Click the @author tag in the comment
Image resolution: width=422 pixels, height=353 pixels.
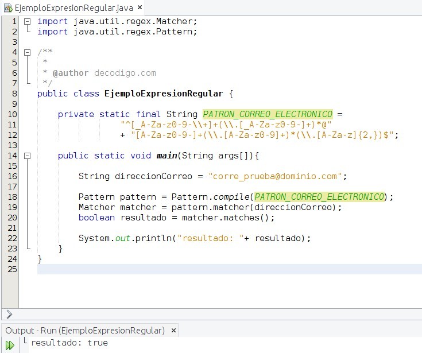[71, 73]
